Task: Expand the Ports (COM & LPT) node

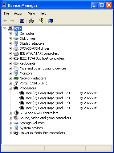Action: (10, 83)
